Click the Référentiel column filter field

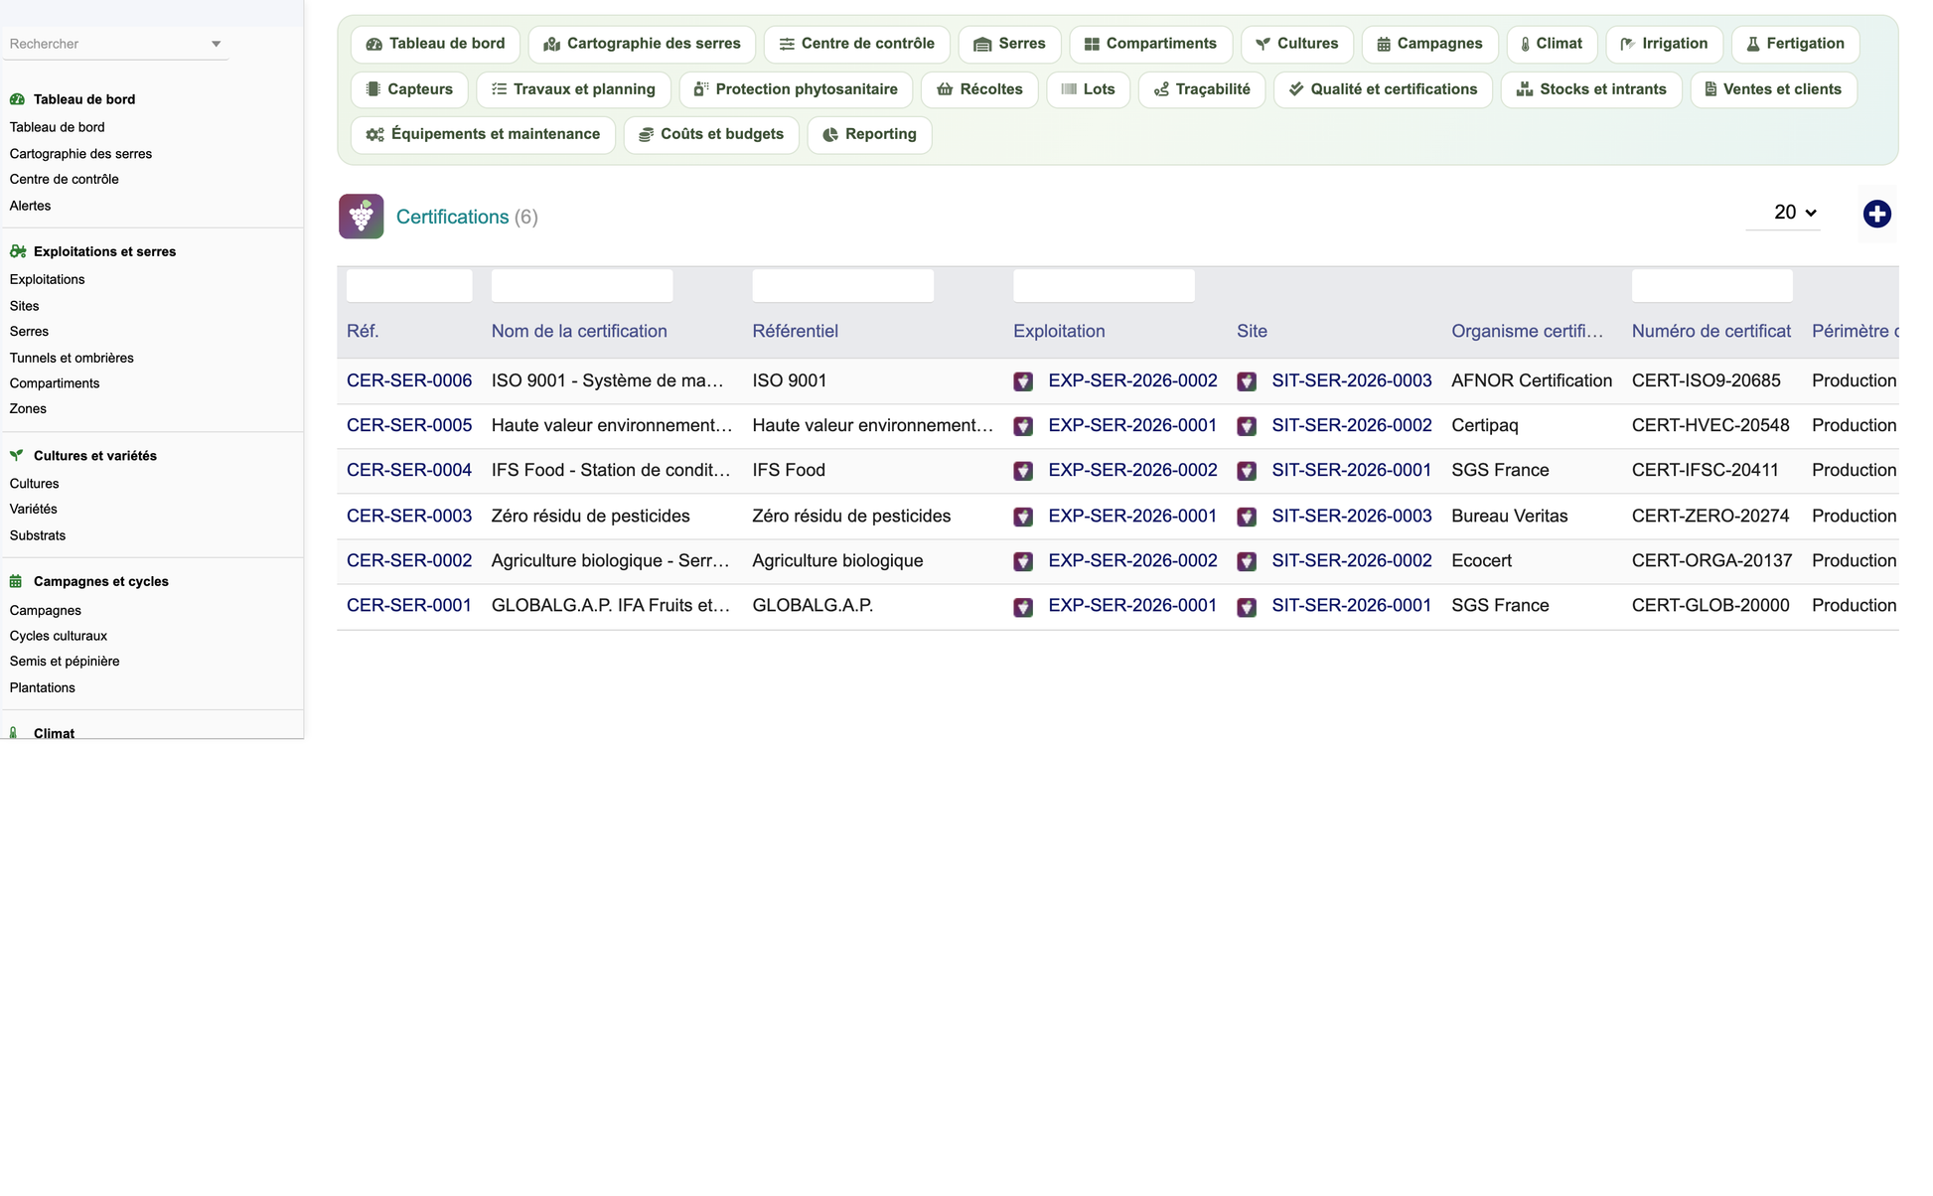pos(843,286)
